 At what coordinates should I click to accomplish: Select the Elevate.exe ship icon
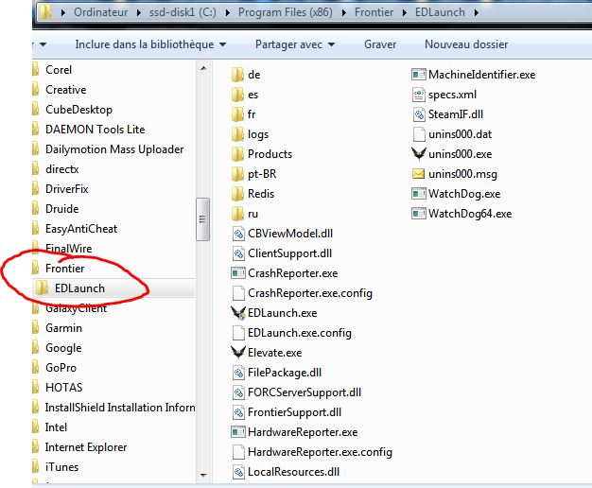point(238,353)
